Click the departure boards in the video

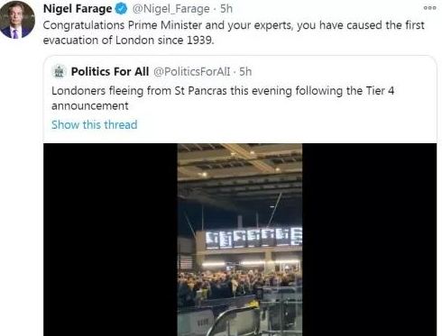(253, 238)
